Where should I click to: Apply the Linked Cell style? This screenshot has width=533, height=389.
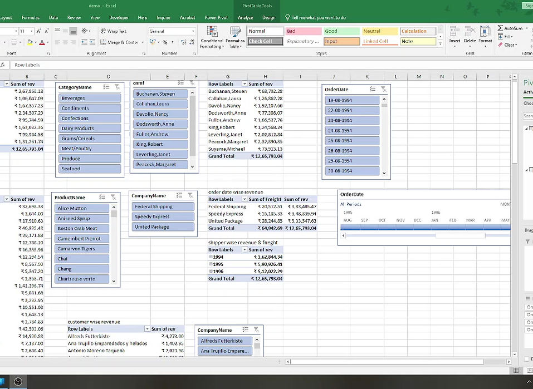[x=380, y=41]
